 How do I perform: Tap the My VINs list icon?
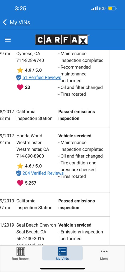coord(62,251)
